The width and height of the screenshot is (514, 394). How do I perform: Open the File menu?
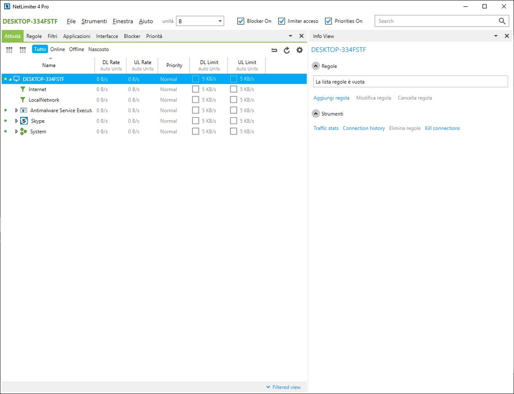point(71,21)
